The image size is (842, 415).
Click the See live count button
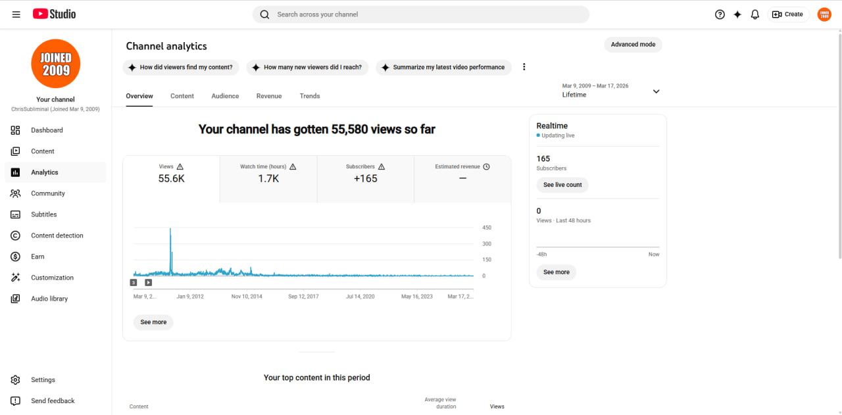pos(562,185)
